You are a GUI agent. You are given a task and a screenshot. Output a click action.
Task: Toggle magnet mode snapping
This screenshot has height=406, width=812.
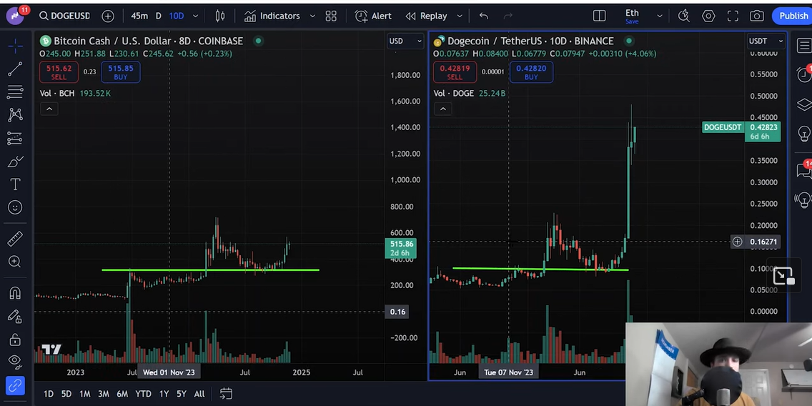(x=15, y=293)
